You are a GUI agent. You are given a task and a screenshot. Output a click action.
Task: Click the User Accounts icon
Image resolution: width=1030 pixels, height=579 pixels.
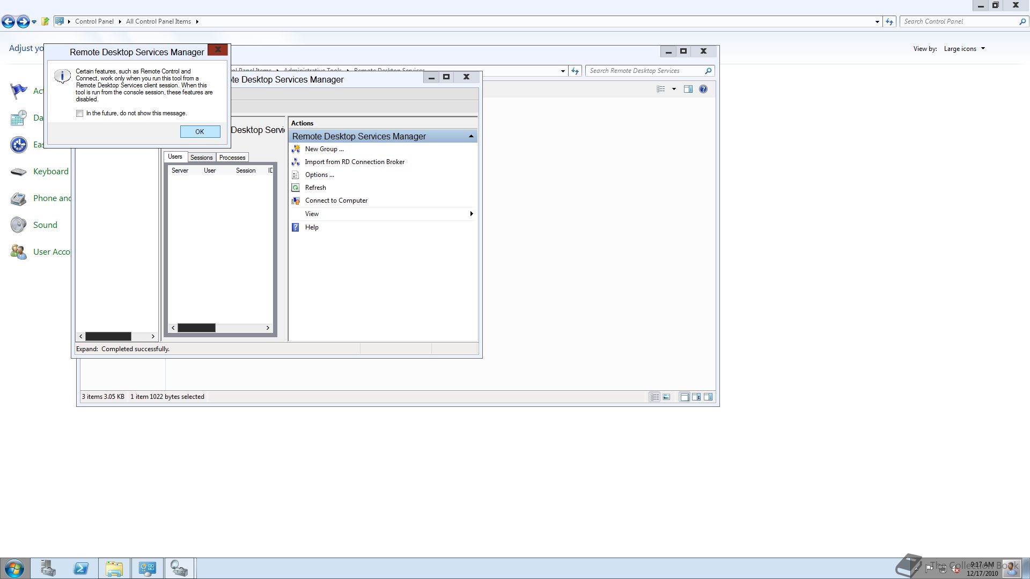tap(19, 252)
